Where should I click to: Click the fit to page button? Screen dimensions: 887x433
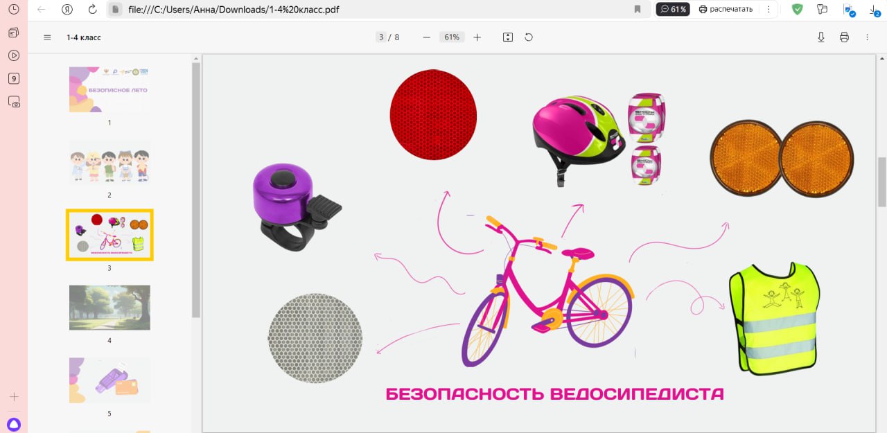tap(508, 37)
